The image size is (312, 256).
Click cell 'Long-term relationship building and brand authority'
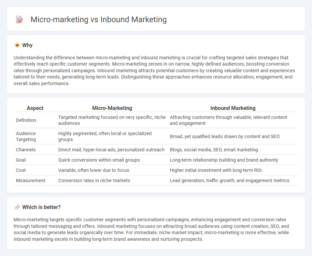click(x=233, y=160)
